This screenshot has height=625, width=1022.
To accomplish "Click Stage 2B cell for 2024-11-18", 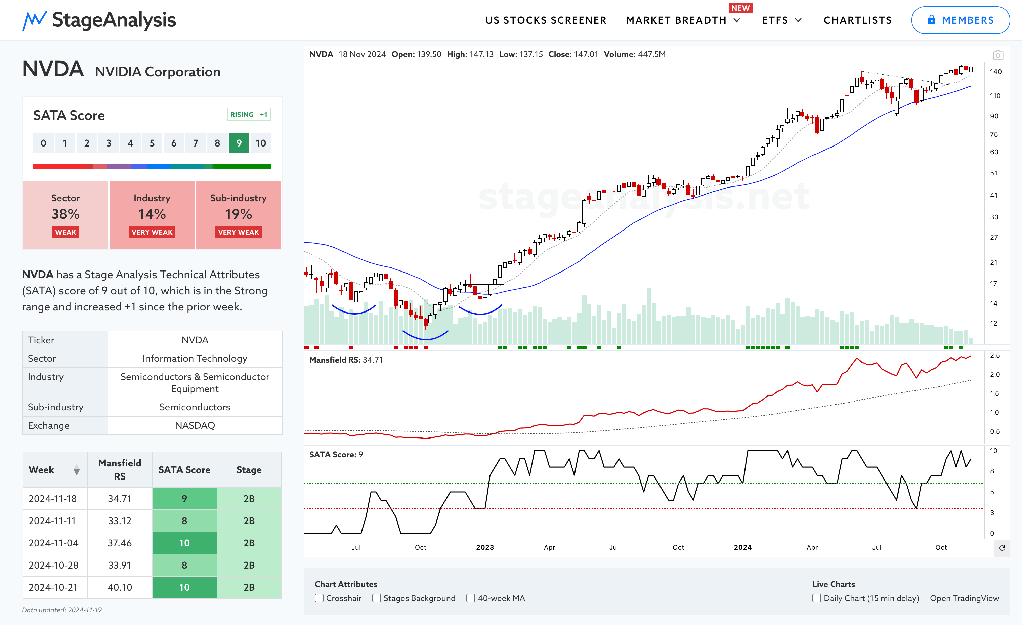I will coord(249,499).
